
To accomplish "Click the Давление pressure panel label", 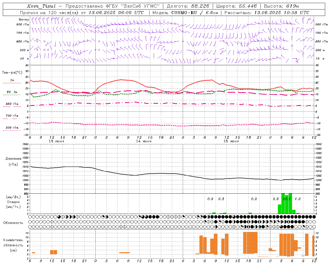I will (x=13, y=158).
